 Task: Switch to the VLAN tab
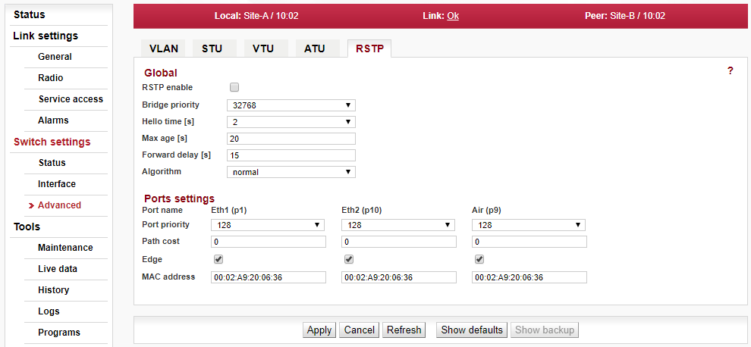point(164,48)
